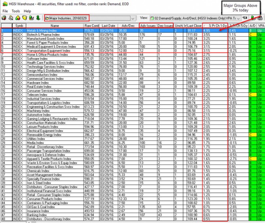Click the three colored balls toolbar icon
The height and width of the screenshot is (223, 265).
click(18, 18)
